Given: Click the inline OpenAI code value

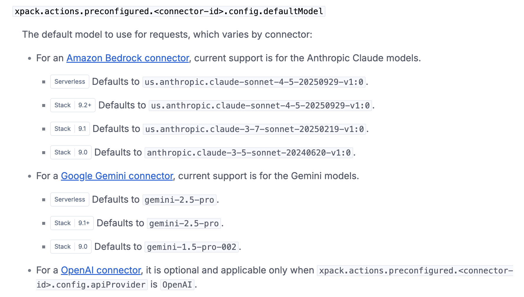Looking at the screenshot, I should [x=177, y=285].
